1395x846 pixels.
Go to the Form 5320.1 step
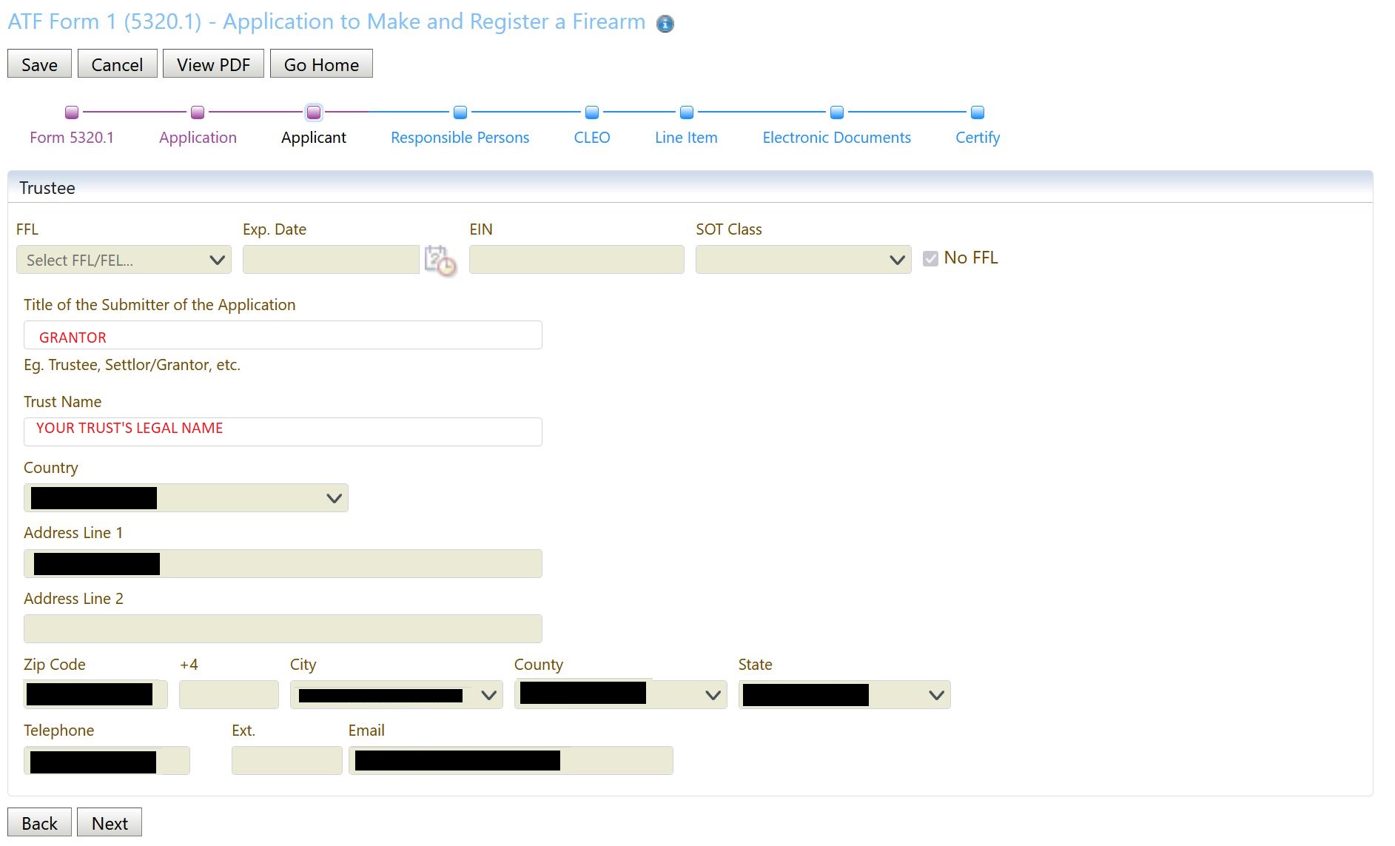point(72,138)
